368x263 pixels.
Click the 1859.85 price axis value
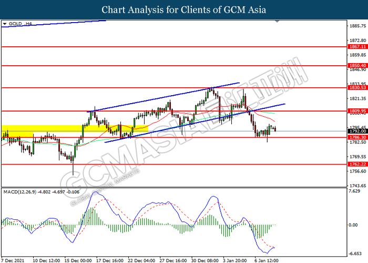(357, 55)
